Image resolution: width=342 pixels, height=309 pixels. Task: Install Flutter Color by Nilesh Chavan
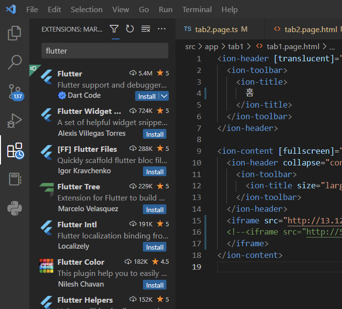155,285
